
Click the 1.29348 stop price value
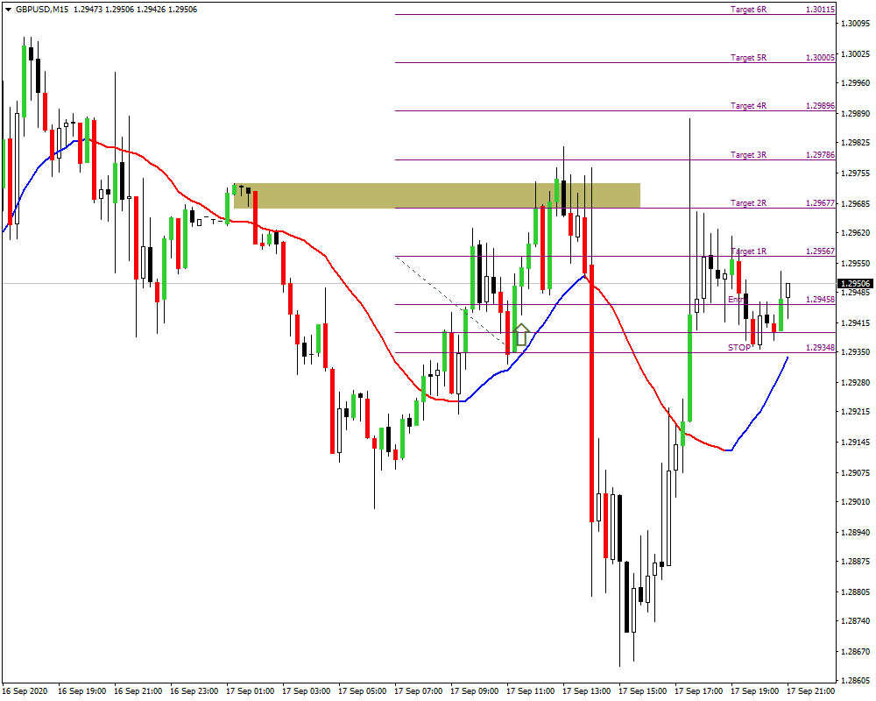click(x=820, y=348)
